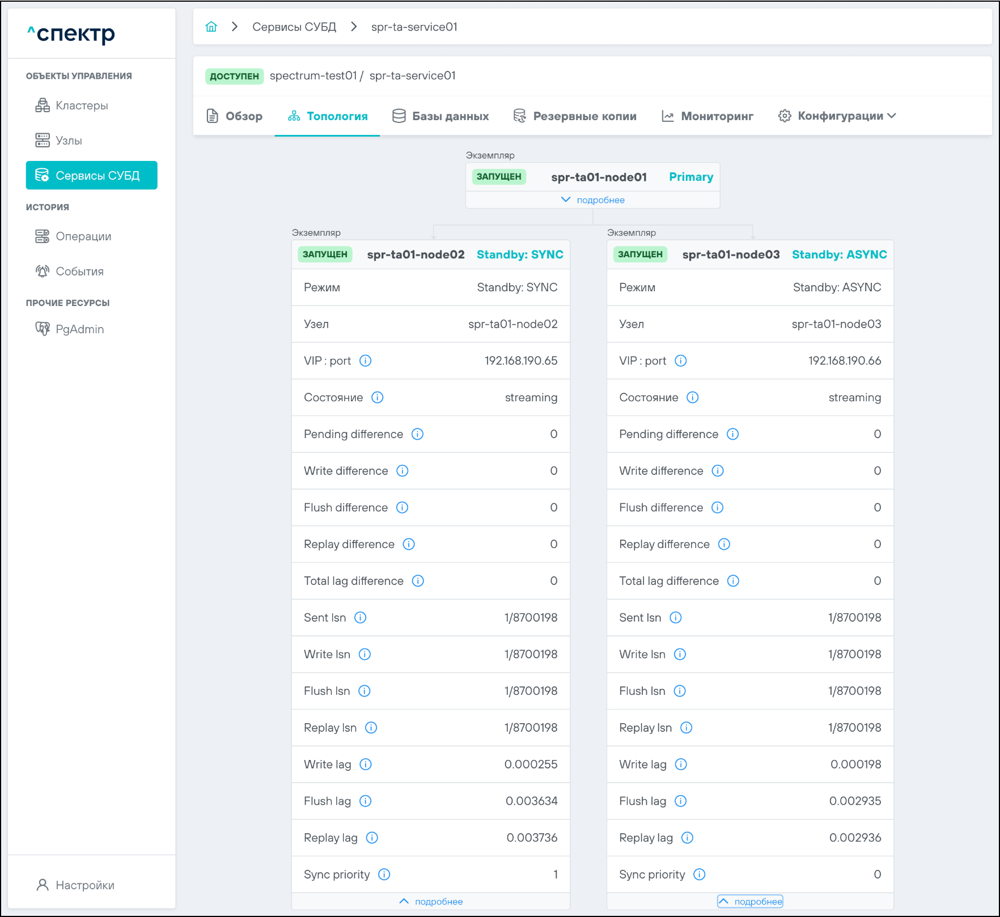Open the Конфигурации dropdown menu
Screen dimensions: 1000x917
click(837, 116)
